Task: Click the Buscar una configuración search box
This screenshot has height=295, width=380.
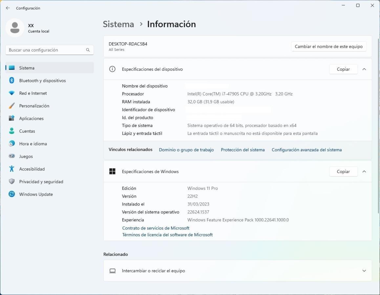Action: [x=46, y=50]
